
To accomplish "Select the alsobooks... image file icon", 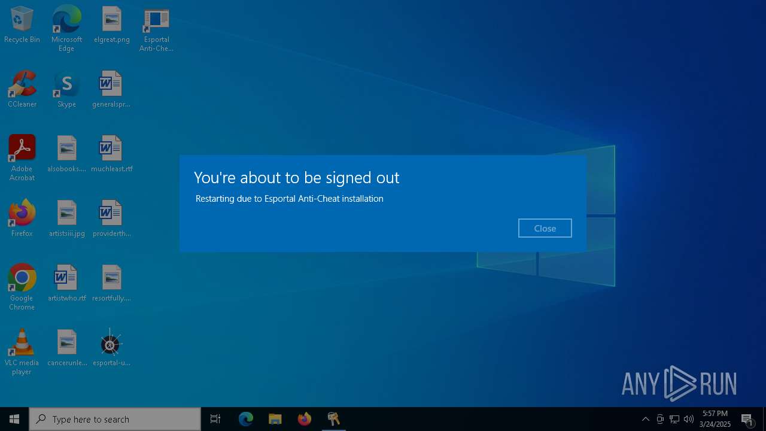I will 66,154.
